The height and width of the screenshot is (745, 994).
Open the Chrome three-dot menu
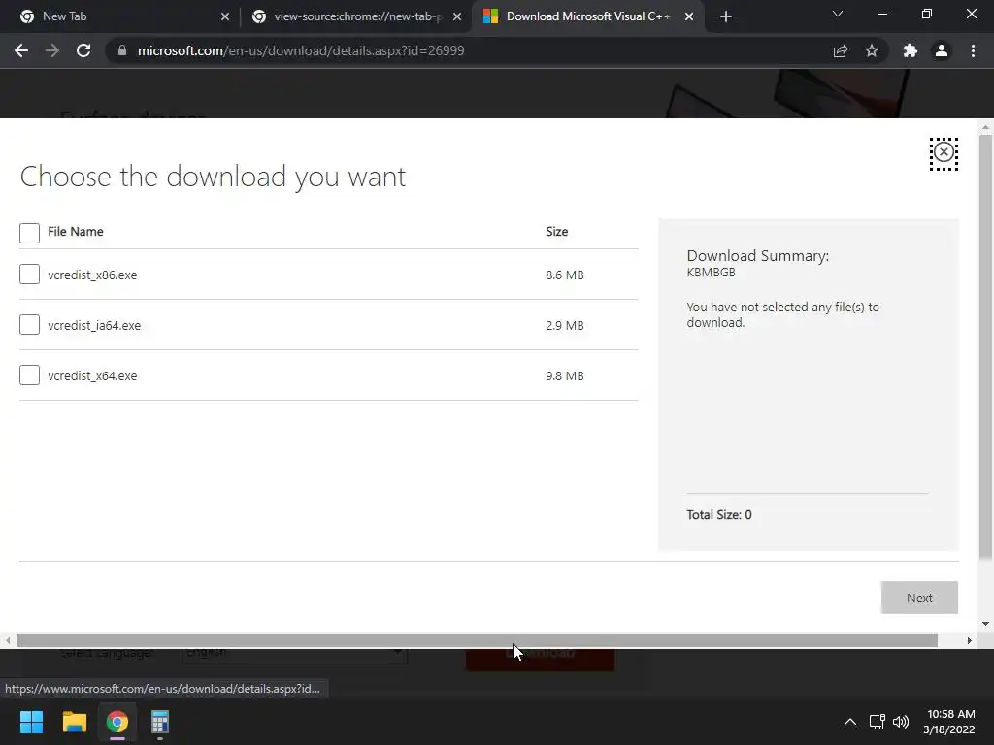[973, 50]
